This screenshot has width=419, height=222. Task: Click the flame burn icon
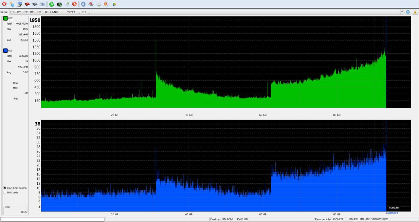(106, 4)
